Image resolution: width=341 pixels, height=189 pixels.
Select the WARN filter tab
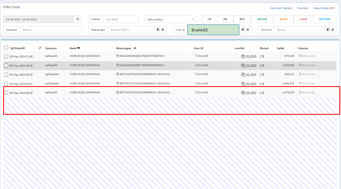pyautogui.click(x=283, y=19)
